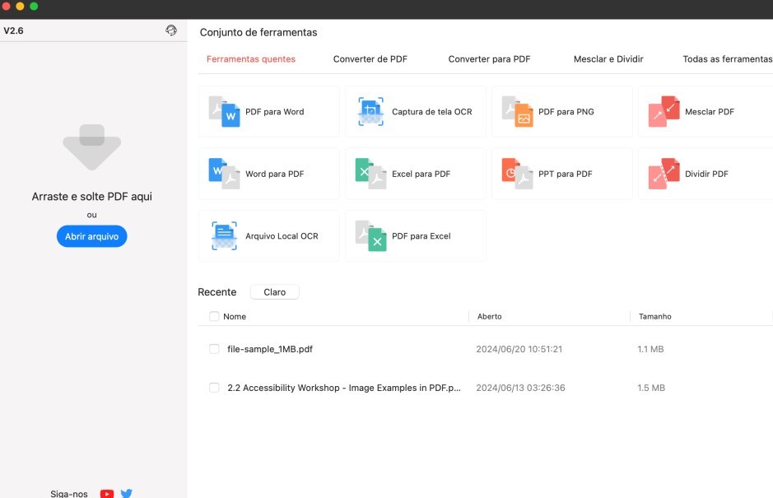The image size is (773, 498).
Task: Check the box for file-sample_1MB.pdf
Action: tap(214, 349)
